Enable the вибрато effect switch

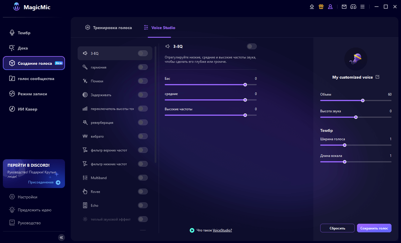tap(143, 136)
